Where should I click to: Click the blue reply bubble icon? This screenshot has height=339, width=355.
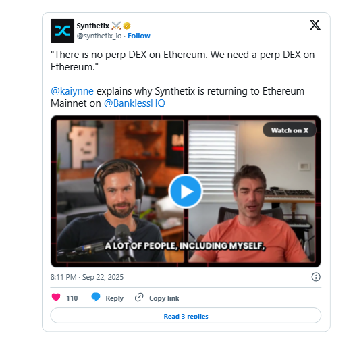click(x=96, y=297)
